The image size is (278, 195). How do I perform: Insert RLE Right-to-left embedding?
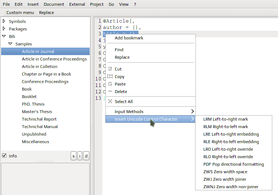(x=234, y=142)
